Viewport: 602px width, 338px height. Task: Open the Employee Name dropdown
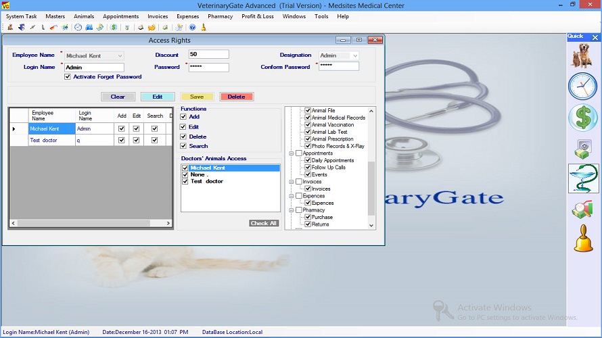[x=120, y=55]
